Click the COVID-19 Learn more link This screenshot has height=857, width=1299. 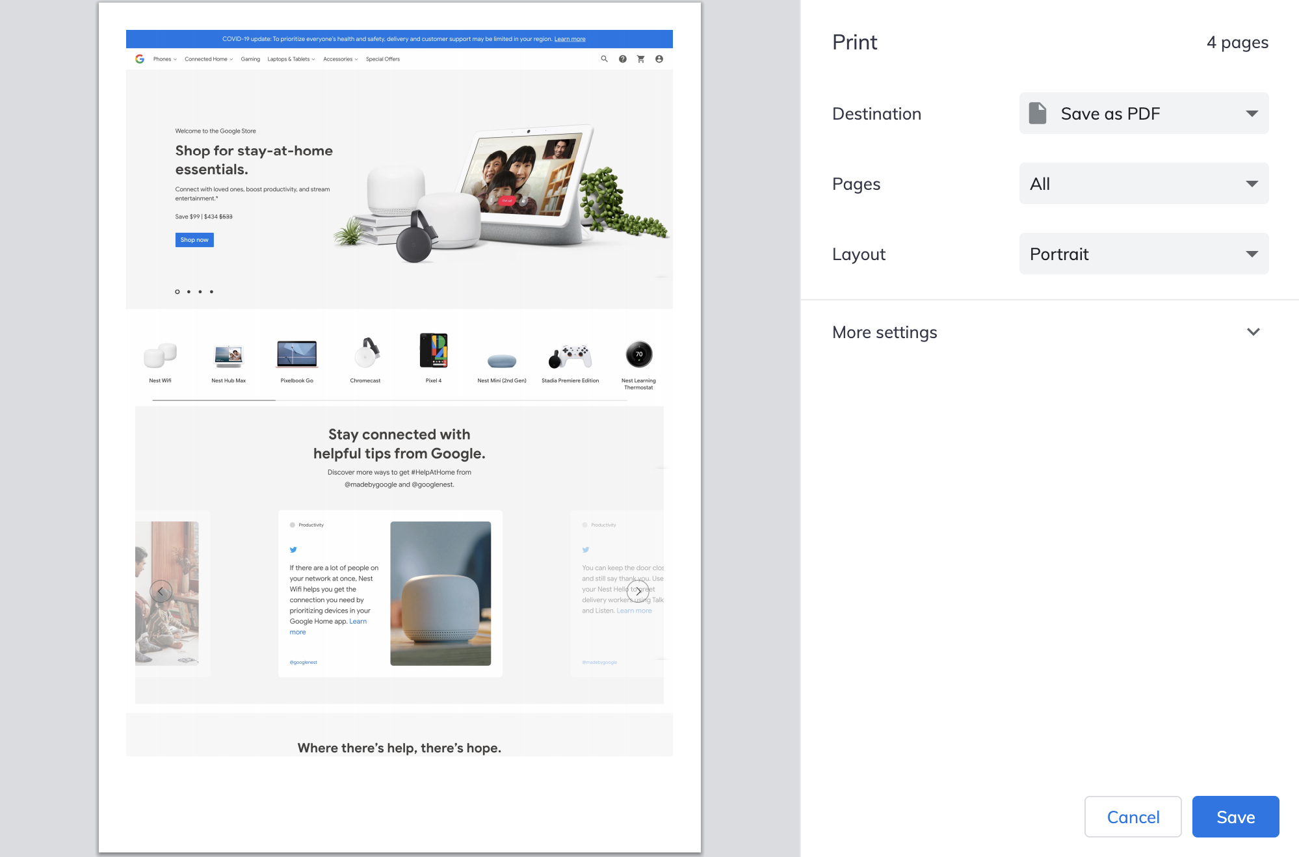570,39
